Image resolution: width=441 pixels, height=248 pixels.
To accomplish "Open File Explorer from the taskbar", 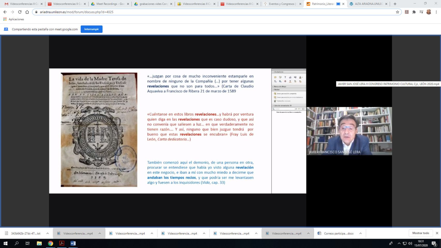I will point(39,243).
